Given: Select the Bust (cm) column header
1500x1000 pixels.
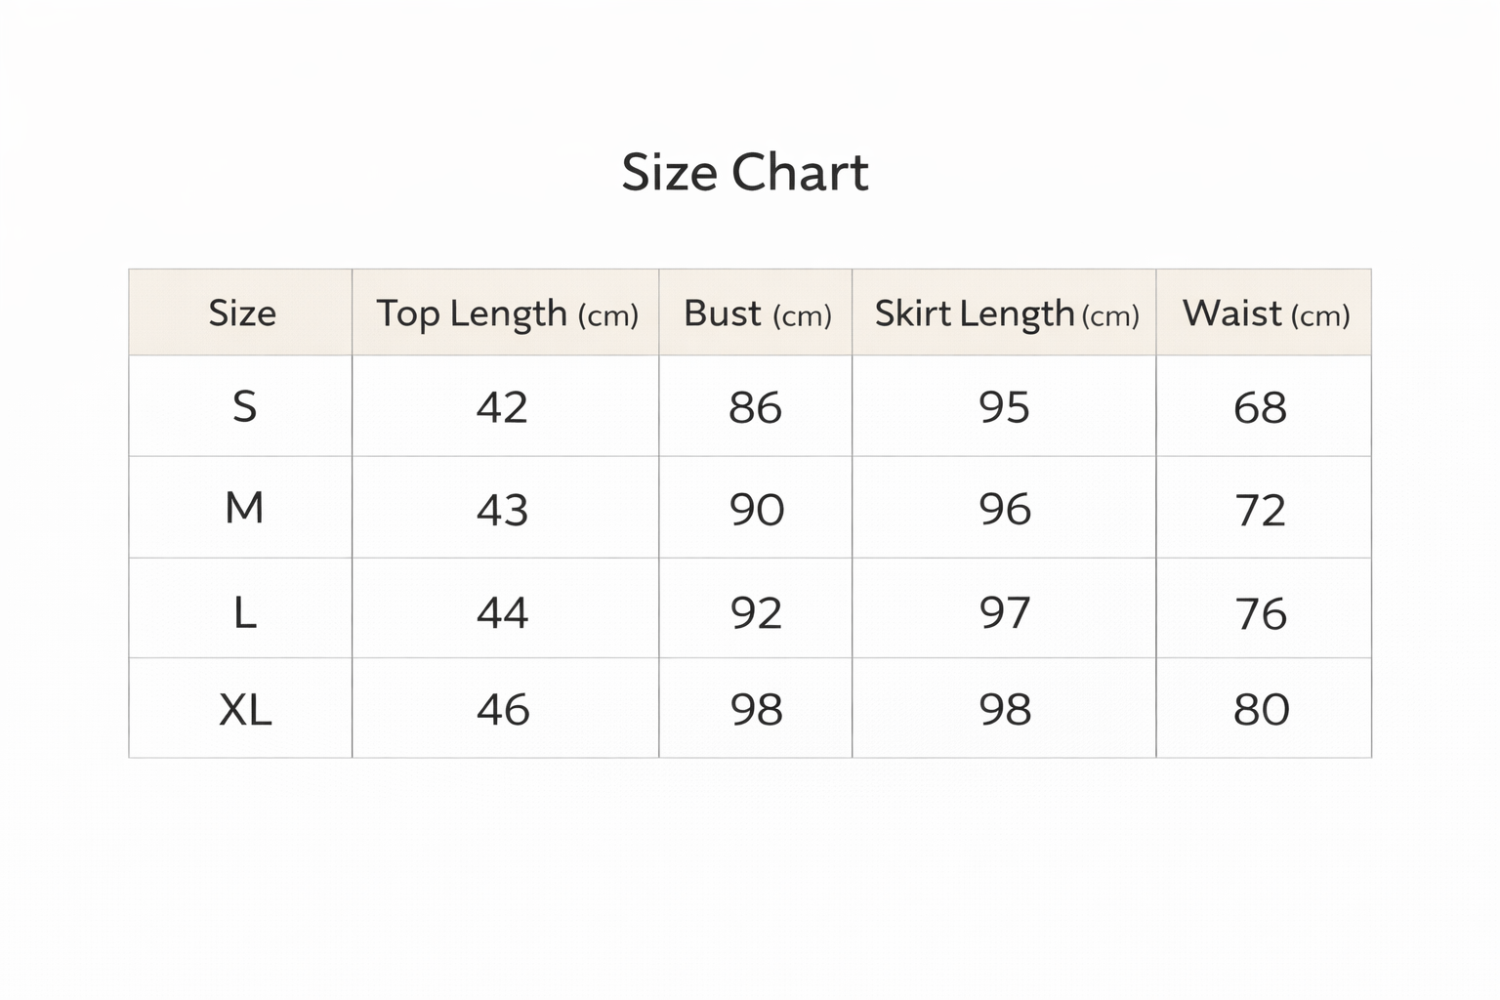Looking at the screenshot, I should tap(757, 313).
